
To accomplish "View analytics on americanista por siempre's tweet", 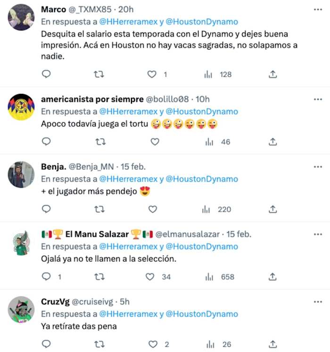I will pyautogui.click(x=209, y=142).
